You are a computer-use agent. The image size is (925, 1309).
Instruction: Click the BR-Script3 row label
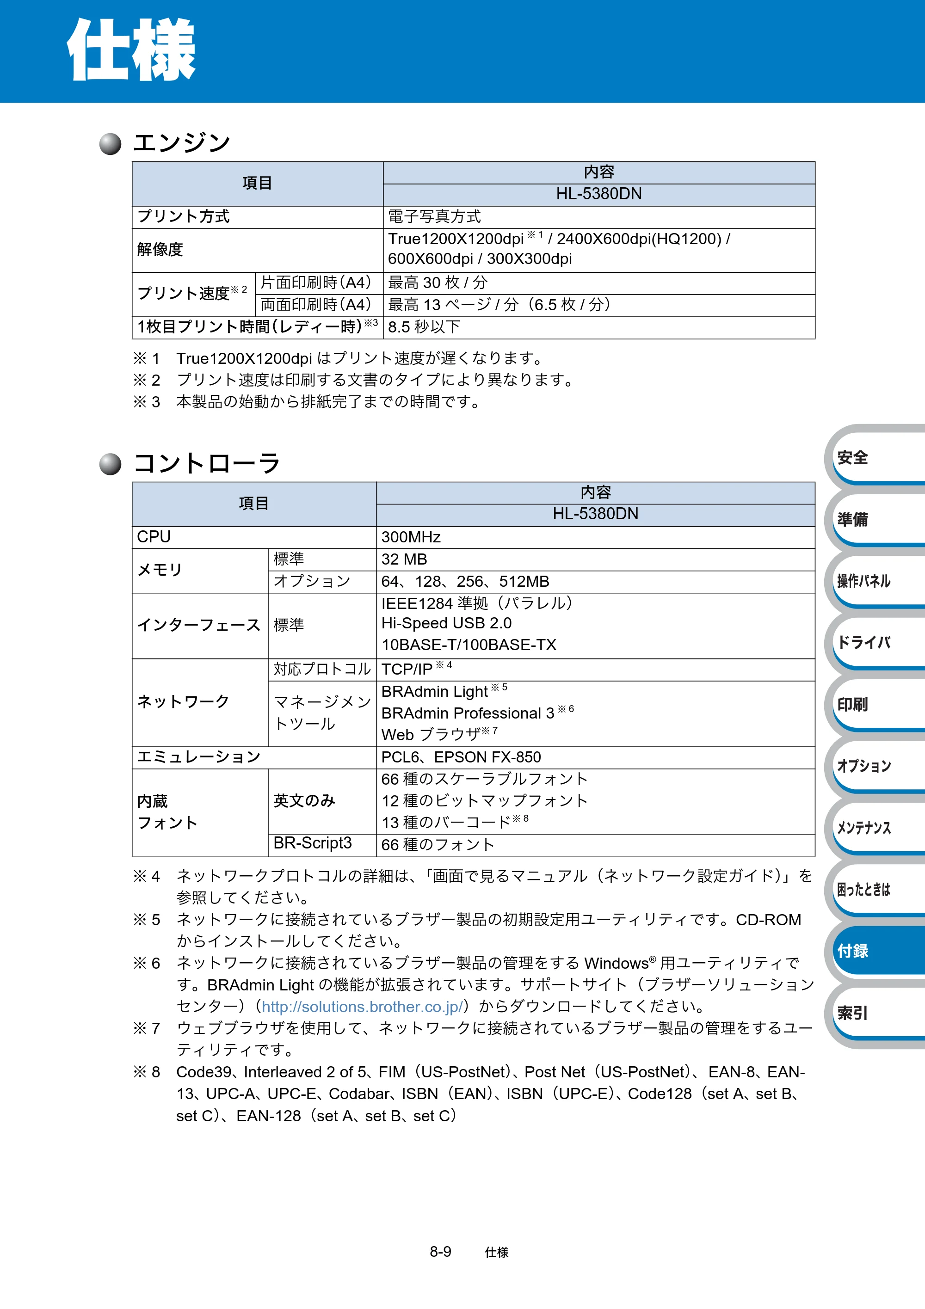pos(313,842)
